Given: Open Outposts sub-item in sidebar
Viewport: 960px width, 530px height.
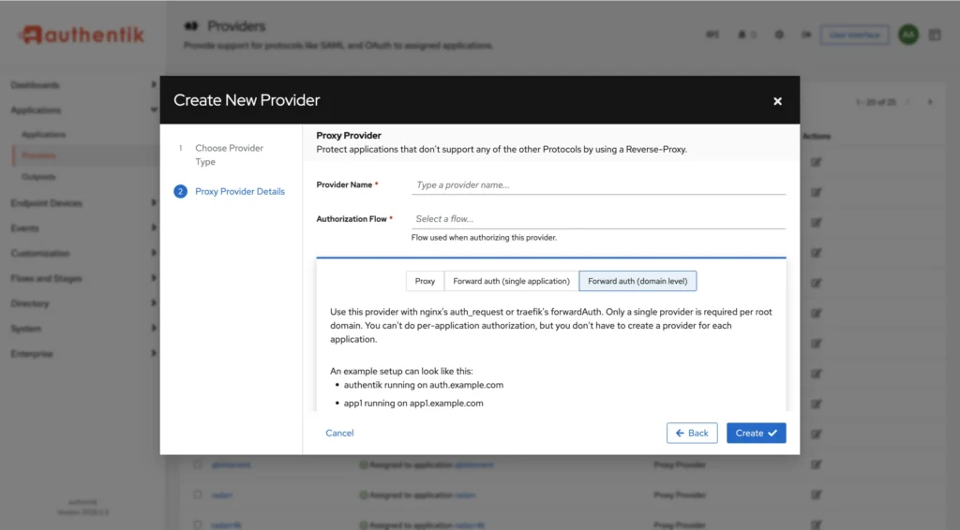Looking at the screenshot, I should 37,177.
